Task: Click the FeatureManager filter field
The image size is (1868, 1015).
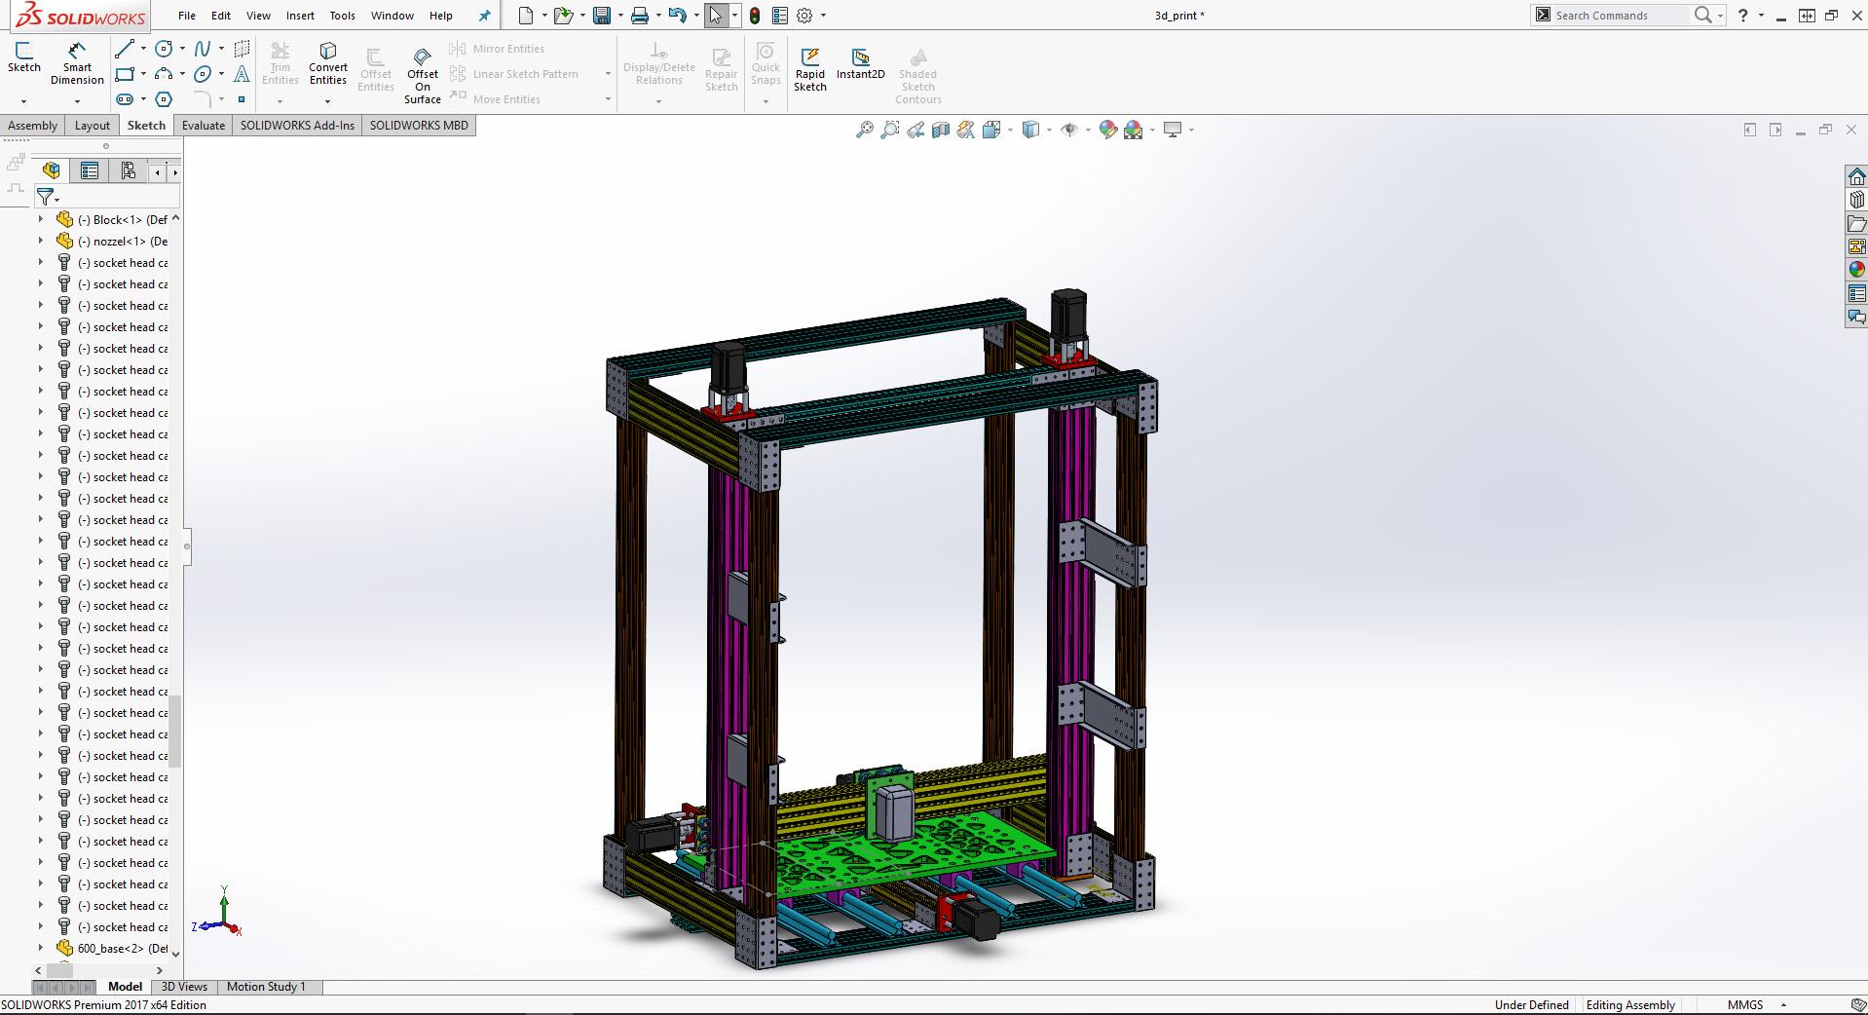Action: [x=107, y=197]
